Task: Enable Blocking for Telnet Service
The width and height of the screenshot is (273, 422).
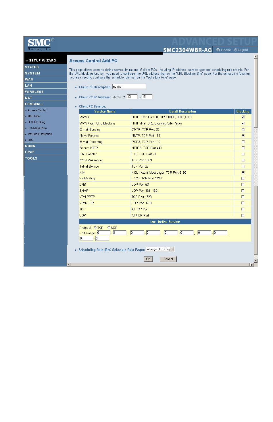Action: (243, 166)
